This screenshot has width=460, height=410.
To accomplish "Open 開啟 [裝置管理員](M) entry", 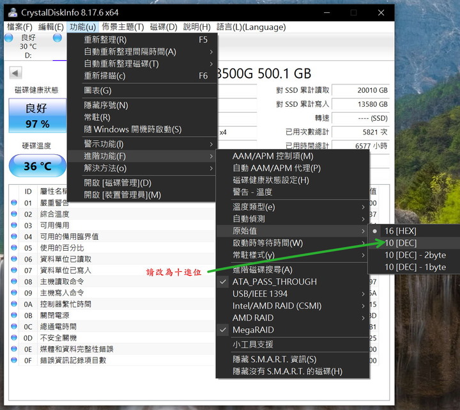I will tap(142, 195).
